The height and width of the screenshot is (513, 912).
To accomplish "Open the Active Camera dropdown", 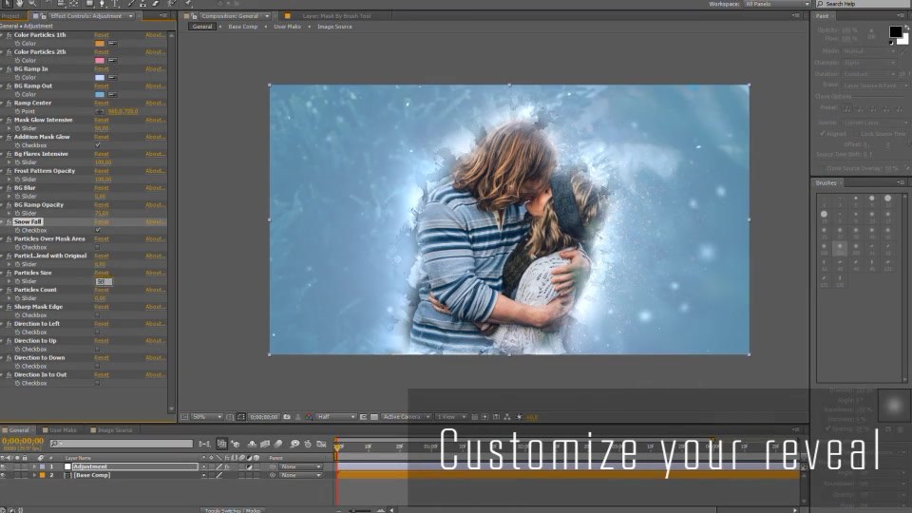I will [406, 417].
